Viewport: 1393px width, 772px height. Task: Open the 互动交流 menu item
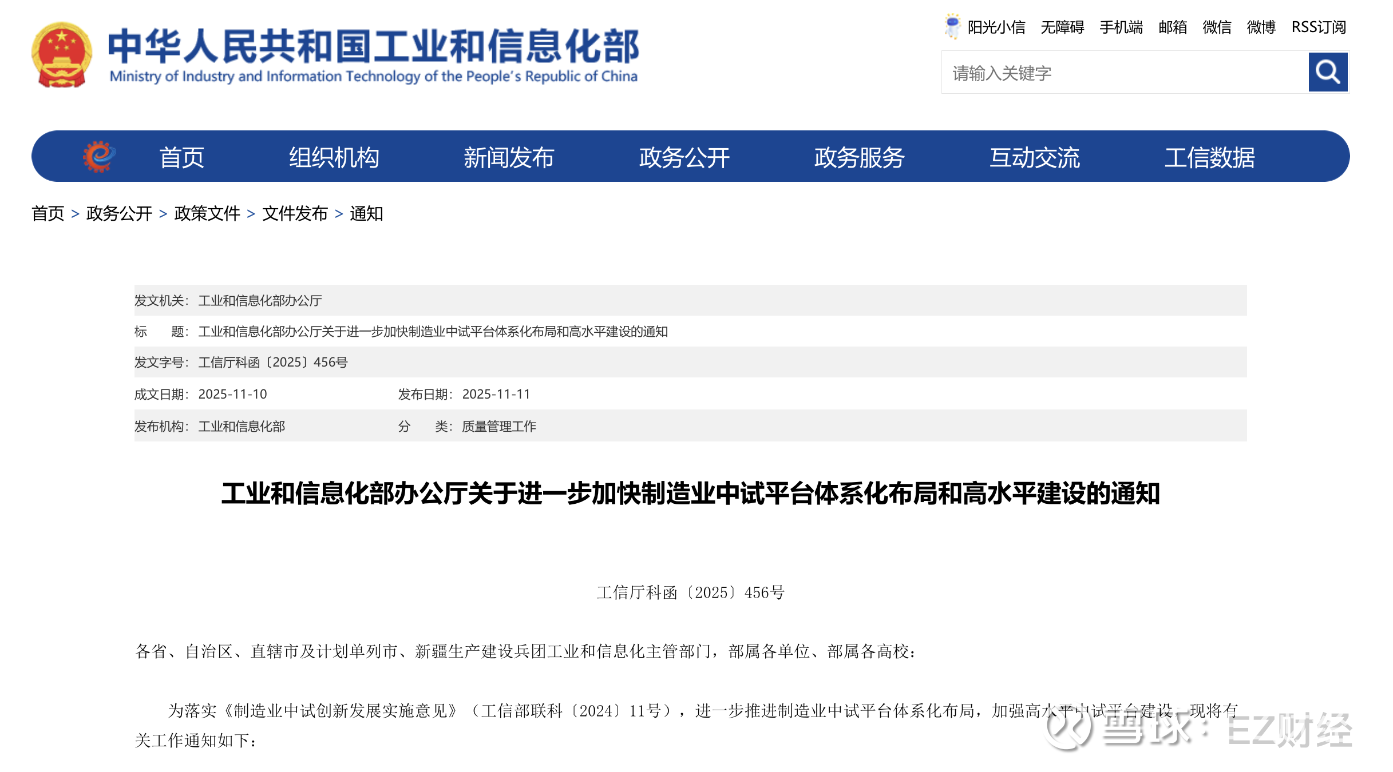coord(1034,157)
